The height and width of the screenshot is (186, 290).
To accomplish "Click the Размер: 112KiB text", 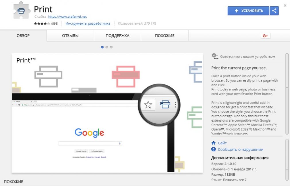I will click(x=223, y=174).
